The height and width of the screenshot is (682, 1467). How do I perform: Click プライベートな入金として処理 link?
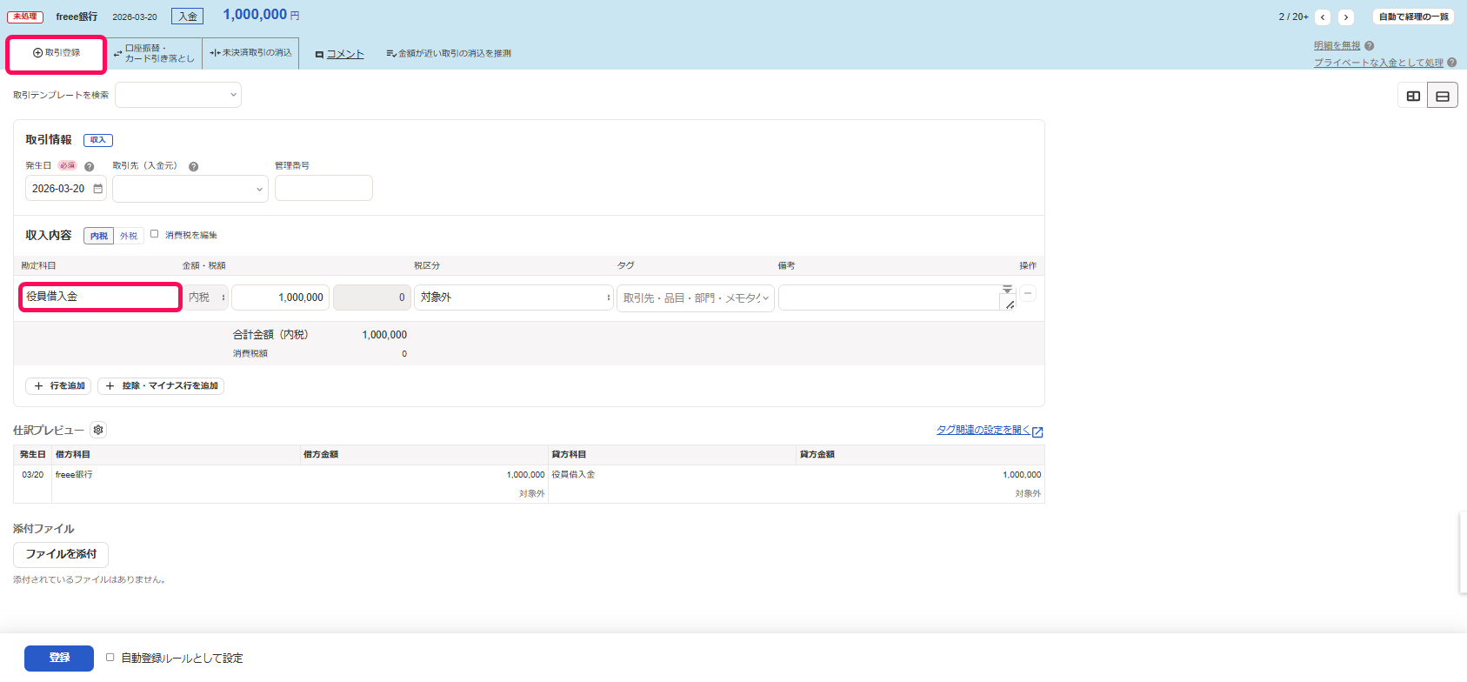(x=1378, y=63)
